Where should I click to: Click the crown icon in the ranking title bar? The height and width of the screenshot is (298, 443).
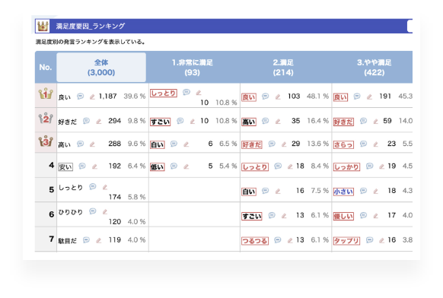(43, 26)
